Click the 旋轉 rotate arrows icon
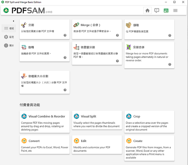 (x=24, y=47)
